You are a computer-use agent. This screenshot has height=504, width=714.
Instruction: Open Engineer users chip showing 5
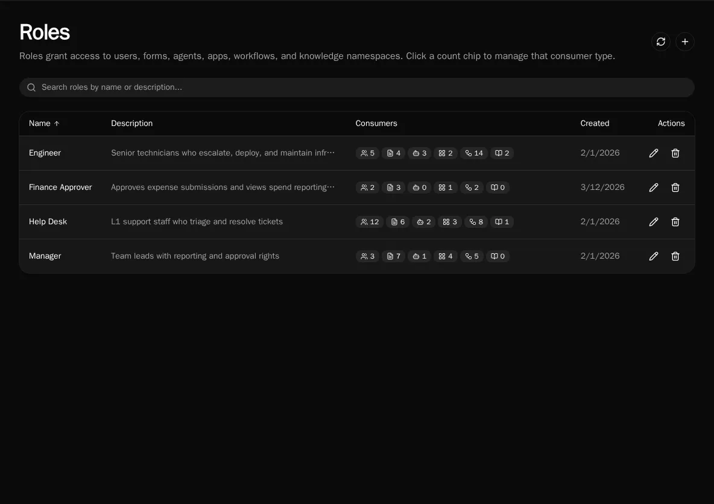[x=367, y=153]
